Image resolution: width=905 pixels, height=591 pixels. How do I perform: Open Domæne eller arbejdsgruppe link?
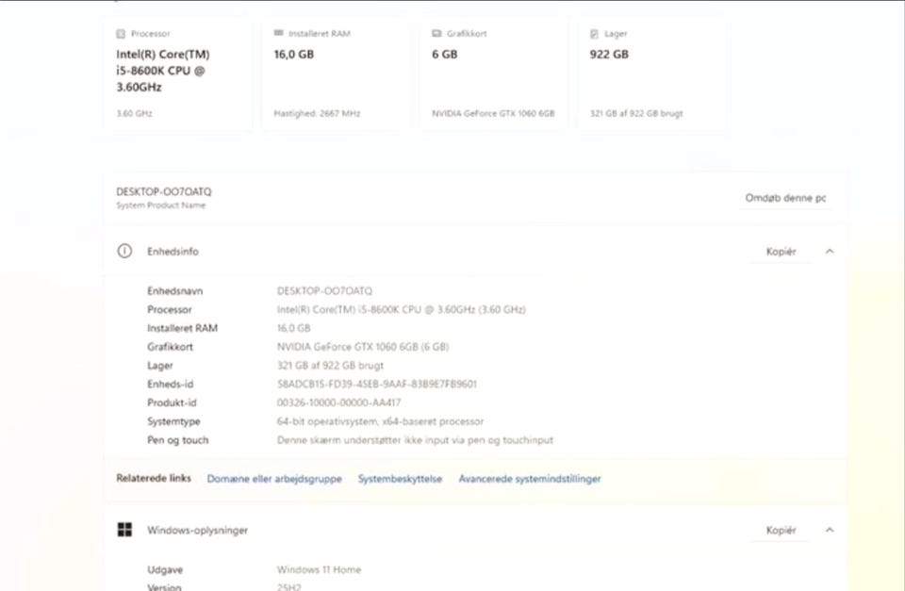274,479
